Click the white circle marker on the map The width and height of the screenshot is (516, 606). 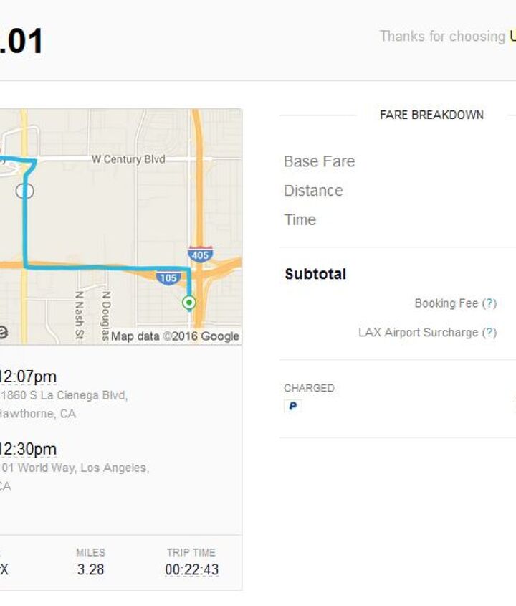tap(25, 191)
